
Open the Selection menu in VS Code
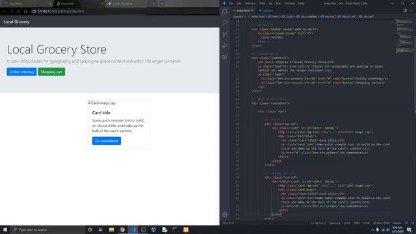pyautogui.click(x=250, y=3)
